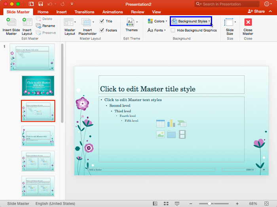Uncheck the Footers checkbox

tap(102, 30)
